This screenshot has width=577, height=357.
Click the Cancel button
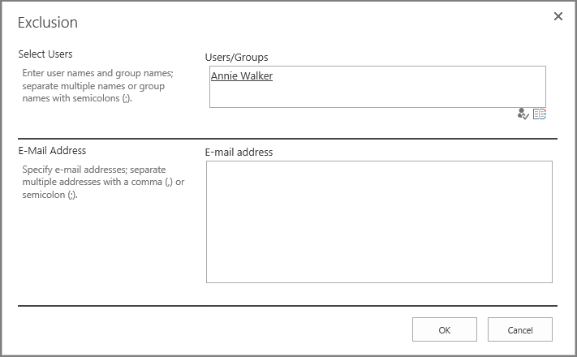coord(520,329)
